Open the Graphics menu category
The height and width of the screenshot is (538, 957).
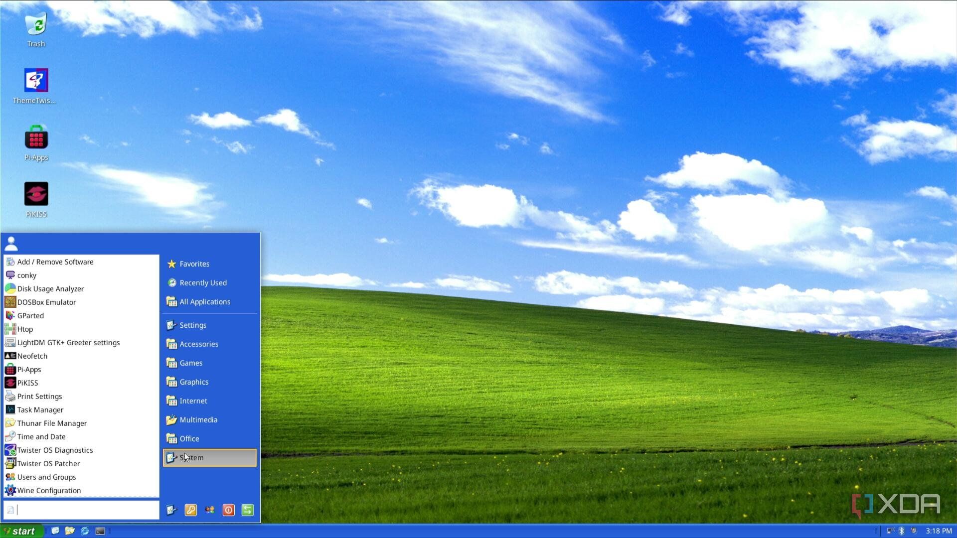pyautogui.click(x=194, y=382)
